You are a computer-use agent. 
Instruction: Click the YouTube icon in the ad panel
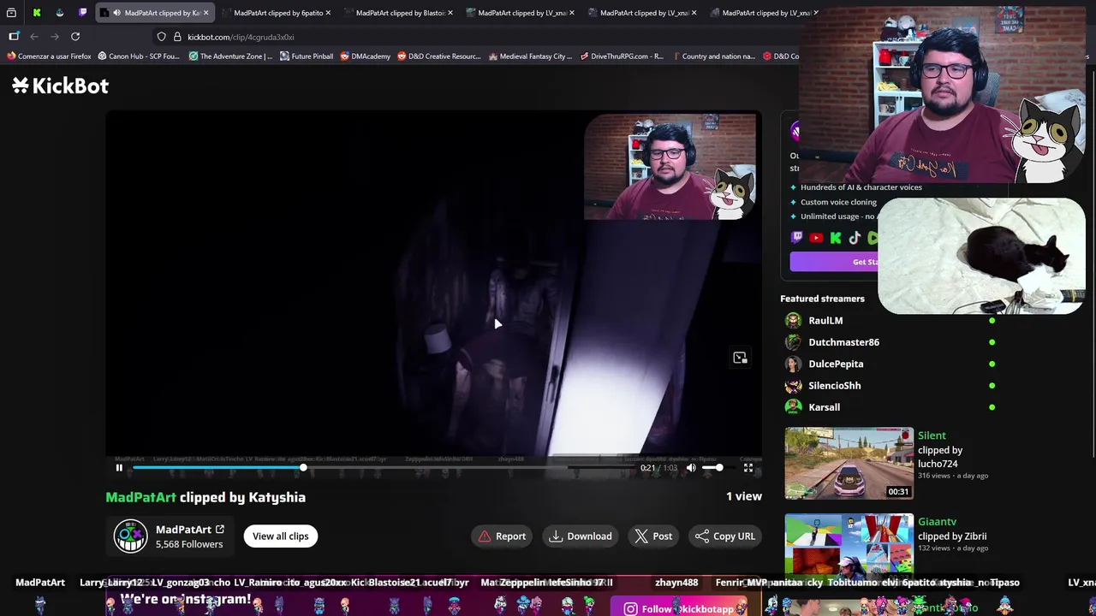[816, 239]
